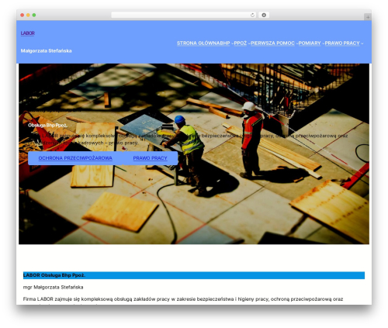Click the Firma LABOR zajmuje się paragraph
Image resolution: width=388 pixels, height=328 pixels.
(x=183, y=299)
